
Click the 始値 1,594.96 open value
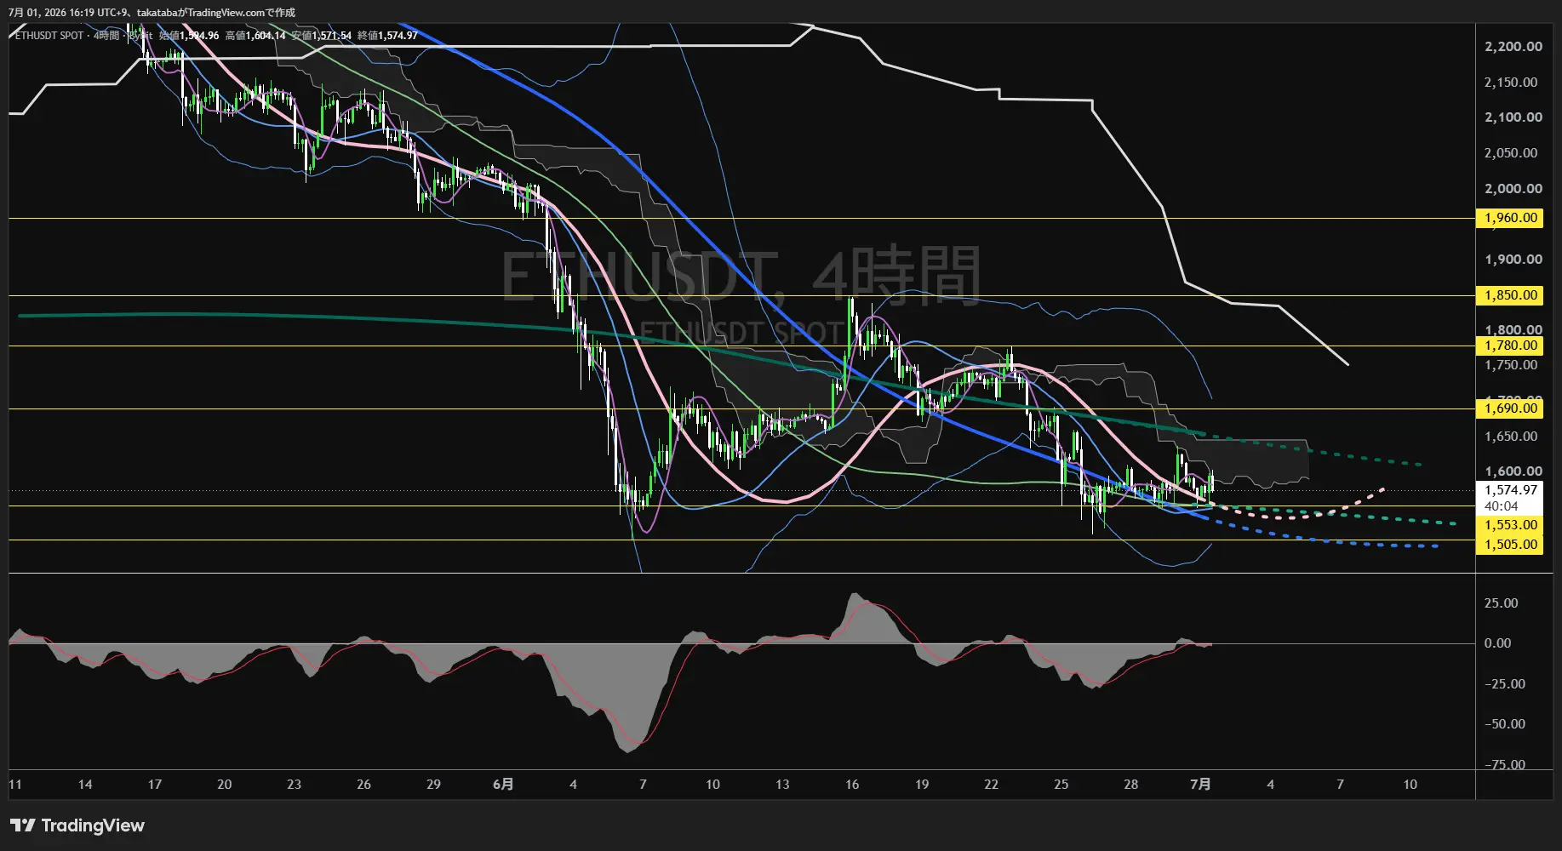point(189,36)
